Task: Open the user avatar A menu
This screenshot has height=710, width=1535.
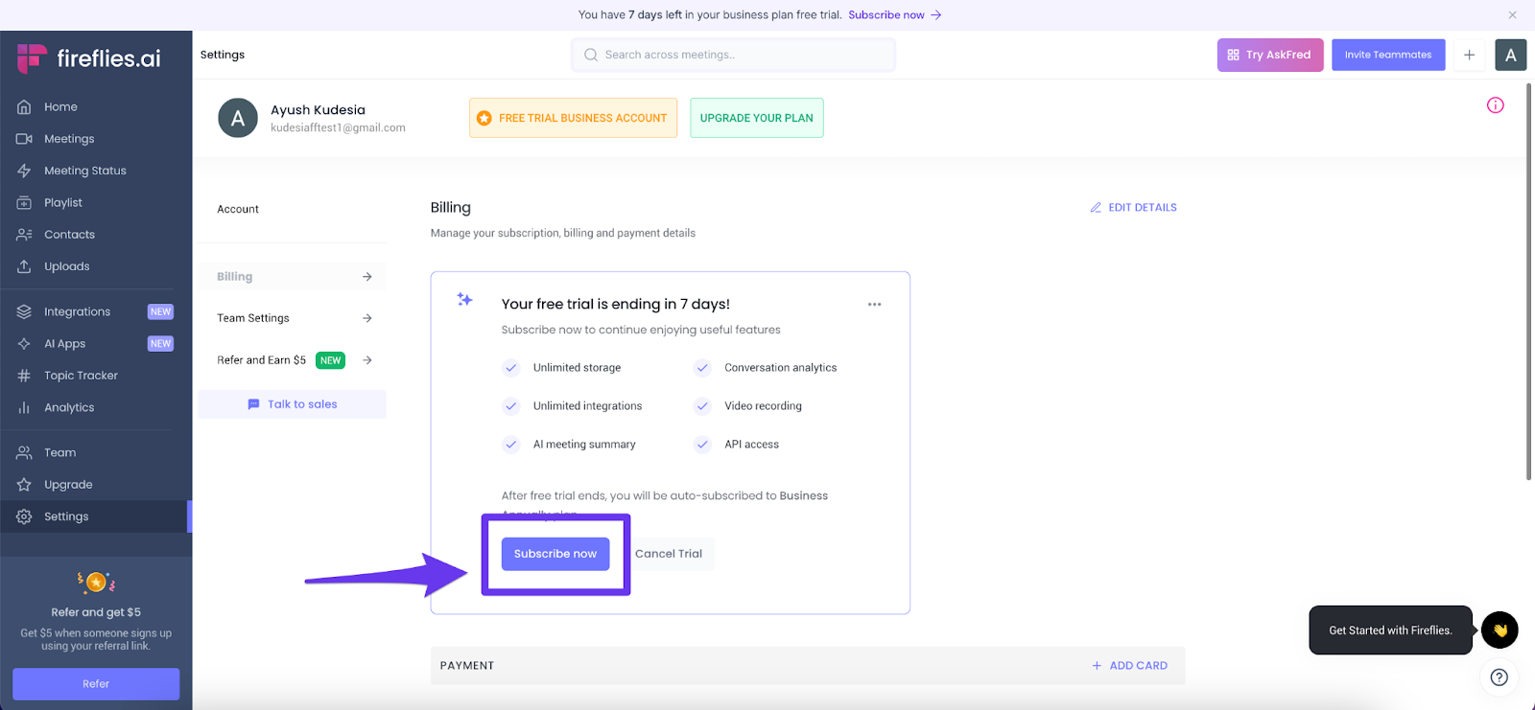Action: coord(1511,55)
